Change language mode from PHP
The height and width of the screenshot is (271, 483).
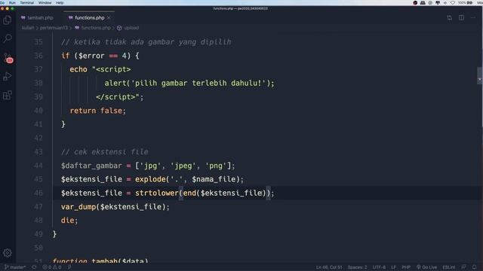coord(406,267)
